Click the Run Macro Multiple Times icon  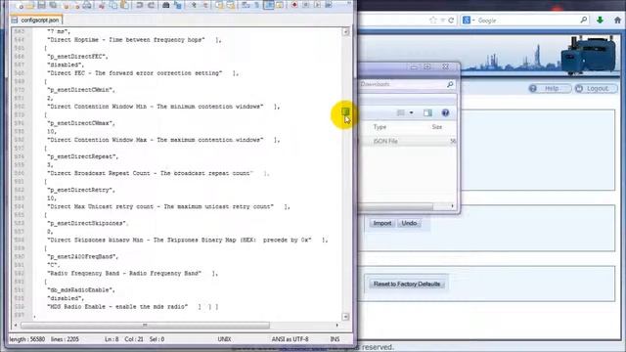point(329,5)
